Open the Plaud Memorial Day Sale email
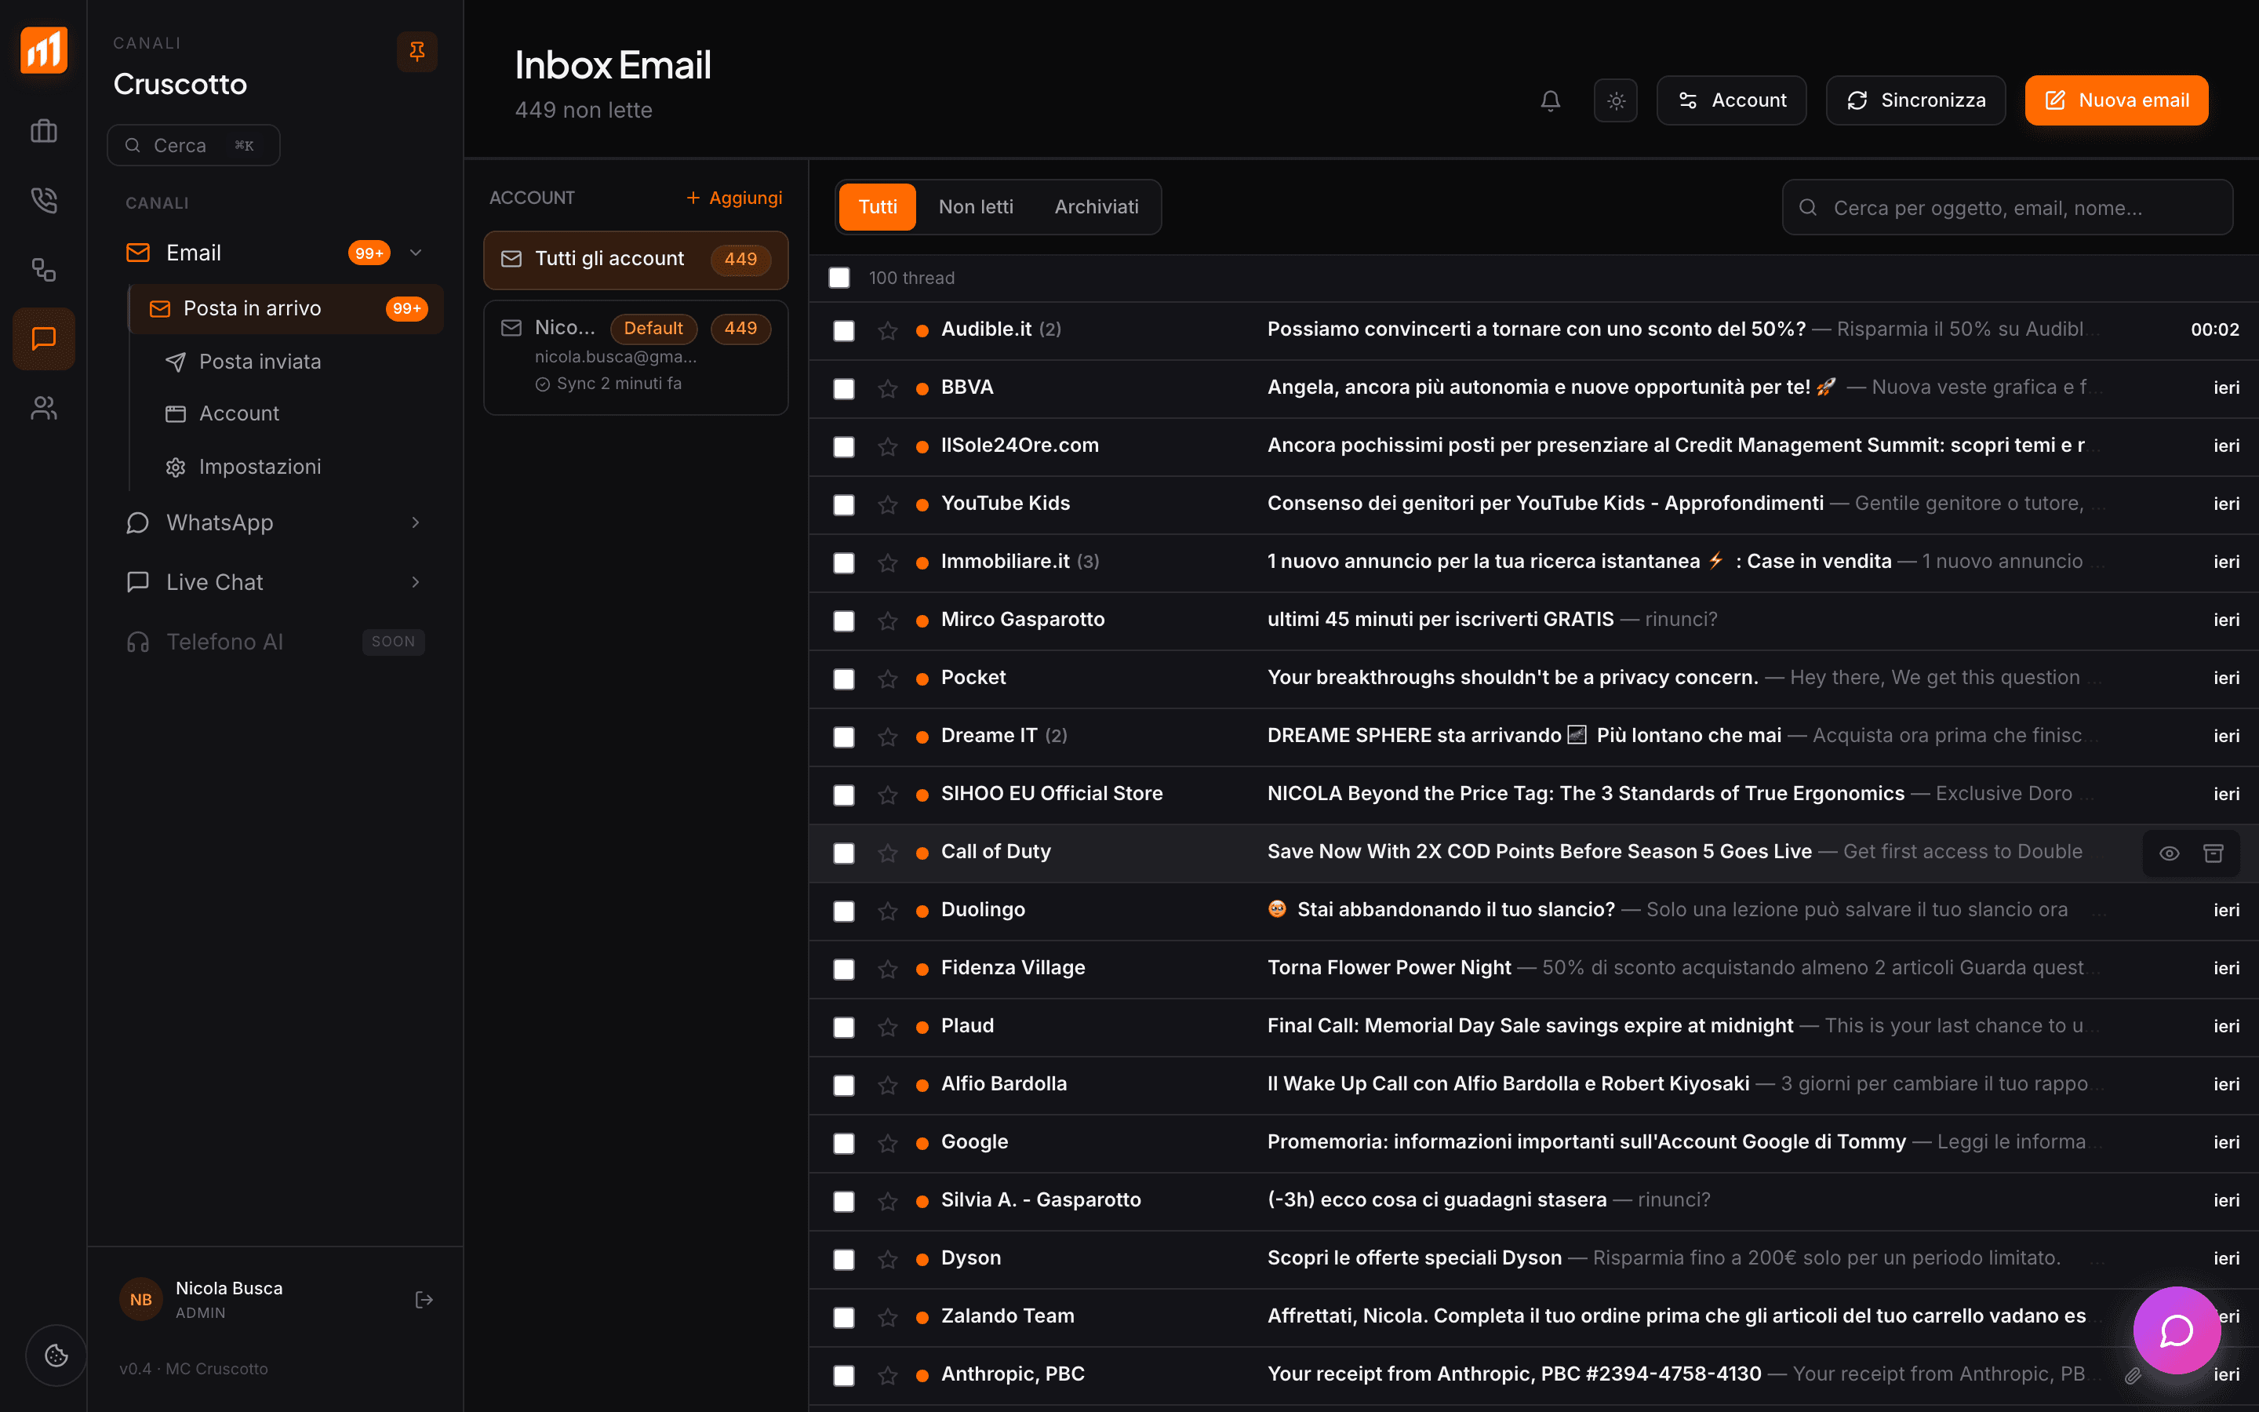Screen dimensions: 2259x1412 pyautogui.click(x=1533, y=1026)
